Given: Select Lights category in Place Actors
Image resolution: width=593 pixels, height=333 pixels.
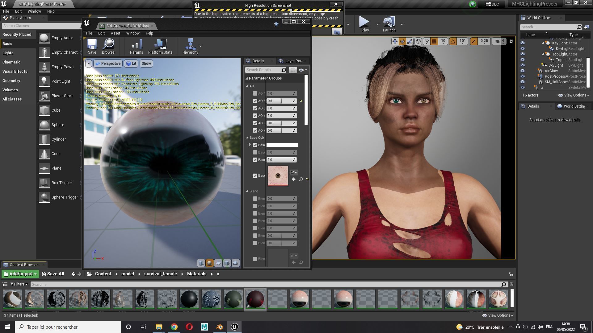Looking at the screenshot, I should coord(8,53).
